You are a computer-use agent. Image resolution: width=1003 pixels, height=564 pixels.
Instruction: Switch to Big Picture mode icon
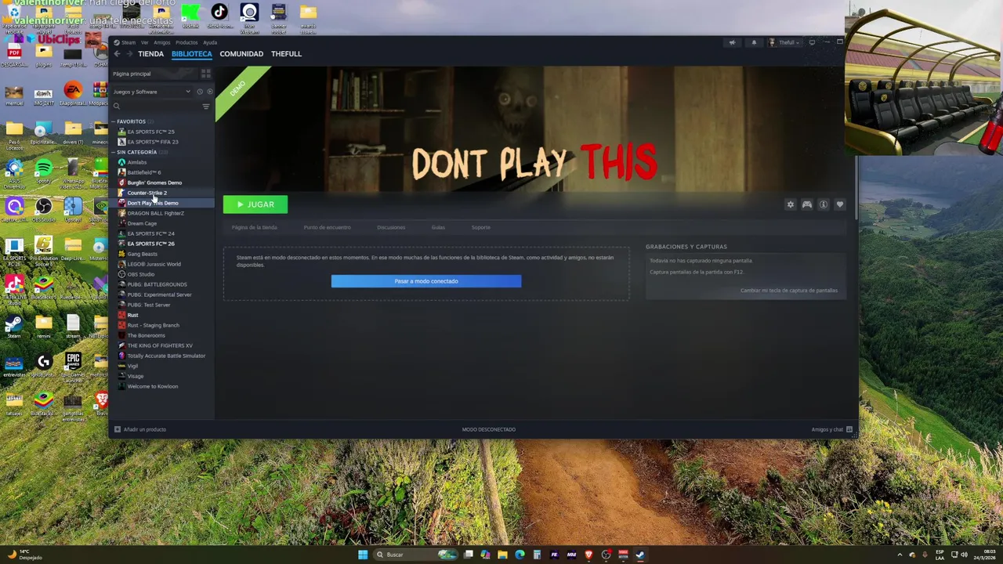point(812,42)
